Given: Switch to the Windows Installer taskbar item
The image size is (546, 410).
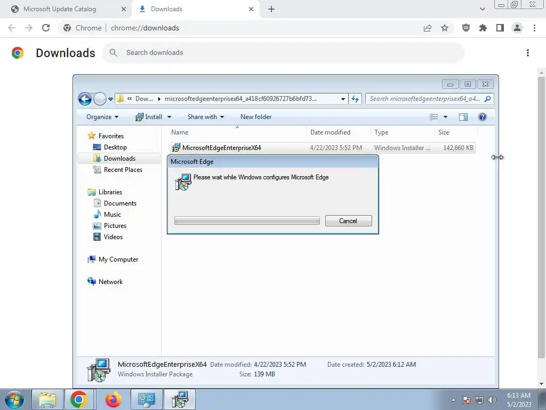Looking at the screenshot, I should point(179,399).
